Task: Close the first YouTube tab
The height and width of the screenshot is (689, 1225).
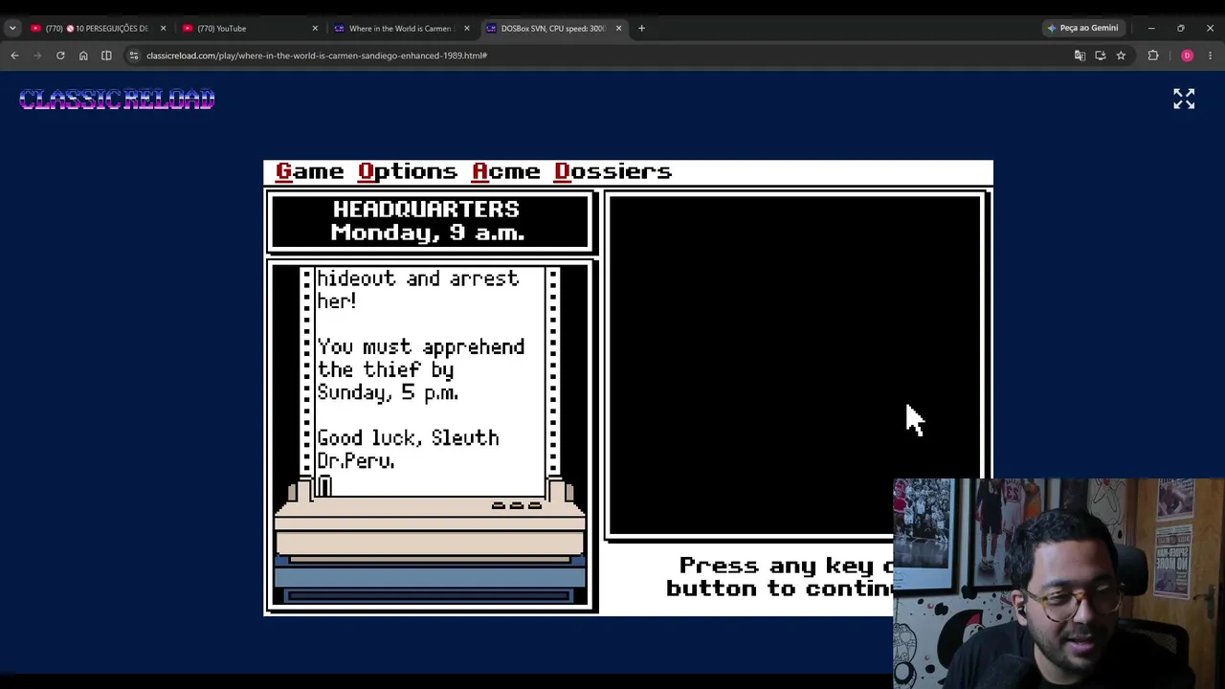Action: pyautogui.click(x=163, y=28)
